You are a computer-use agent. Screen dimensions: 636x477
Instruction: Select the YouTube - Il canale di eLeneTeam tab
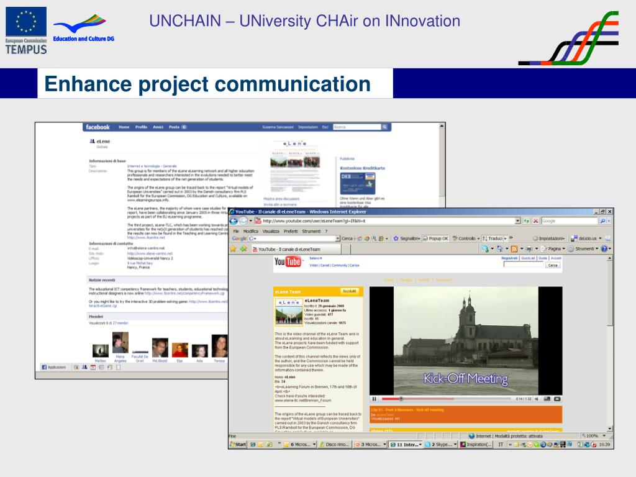(x=295, y=249)
